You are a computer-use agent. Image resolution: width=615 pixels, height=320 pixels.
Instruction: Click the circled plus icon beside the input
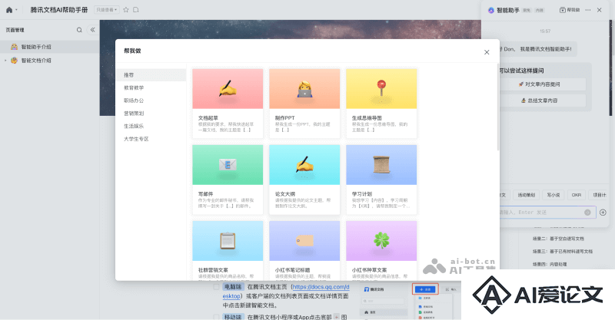(x=603, y=213)
